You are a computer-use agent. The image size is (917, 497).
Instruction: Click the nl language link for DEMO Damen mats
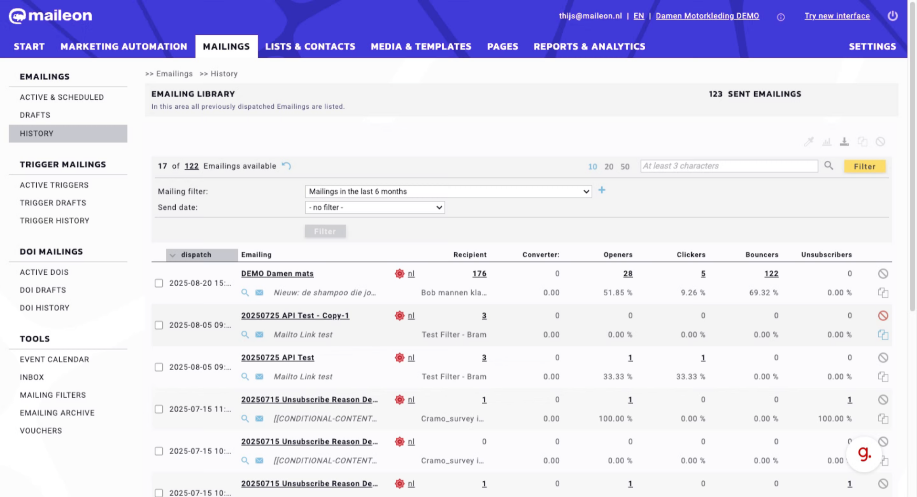pyautogui.click(x=411, y=273)
